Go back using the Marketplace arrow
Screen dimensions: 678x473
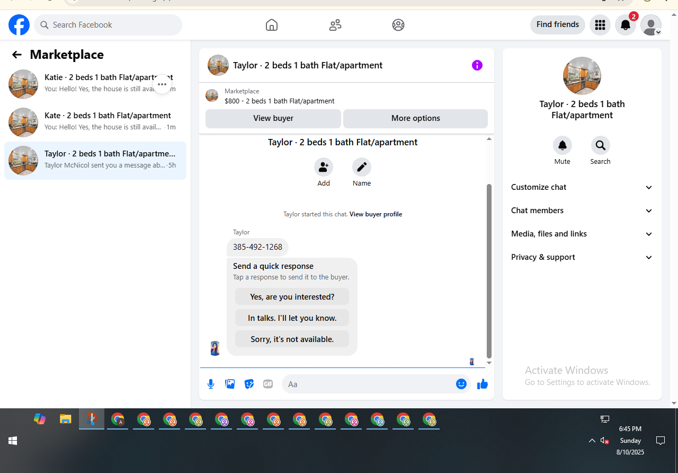point(17,55)
